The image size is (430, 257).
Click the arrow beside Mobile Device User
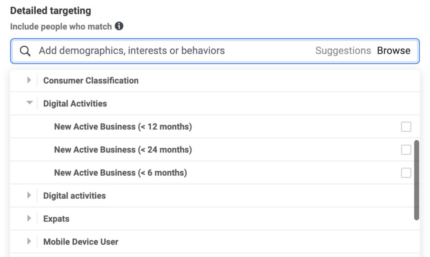(x=29, y=241)
